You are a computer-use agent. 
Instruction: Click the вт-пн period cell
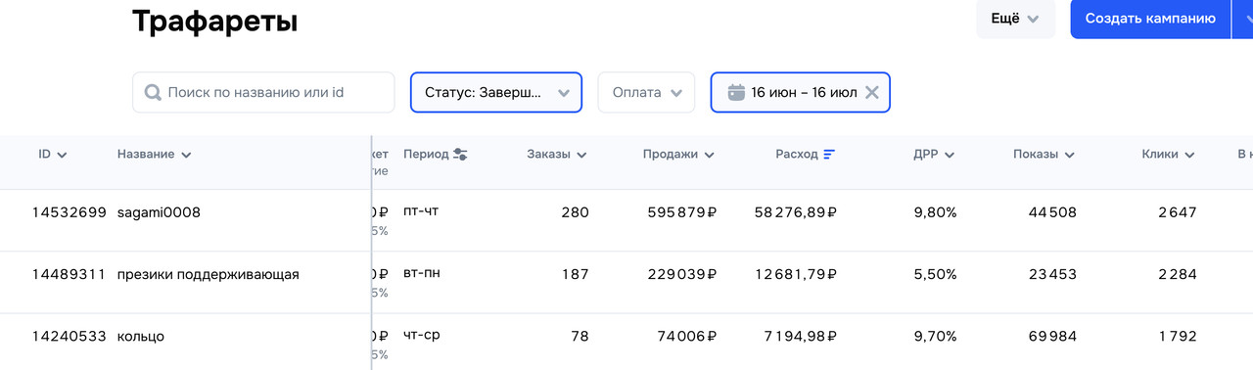(x=422, y=273)
